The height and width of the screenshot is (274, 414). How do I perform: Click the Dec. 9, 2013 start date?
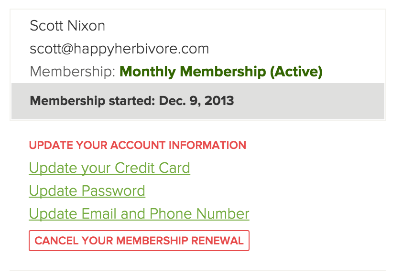point(196,101)
